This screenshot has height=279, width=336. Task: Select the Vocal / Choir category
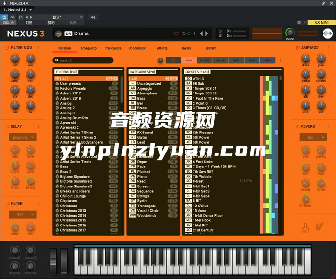click(x=153, y=211)
